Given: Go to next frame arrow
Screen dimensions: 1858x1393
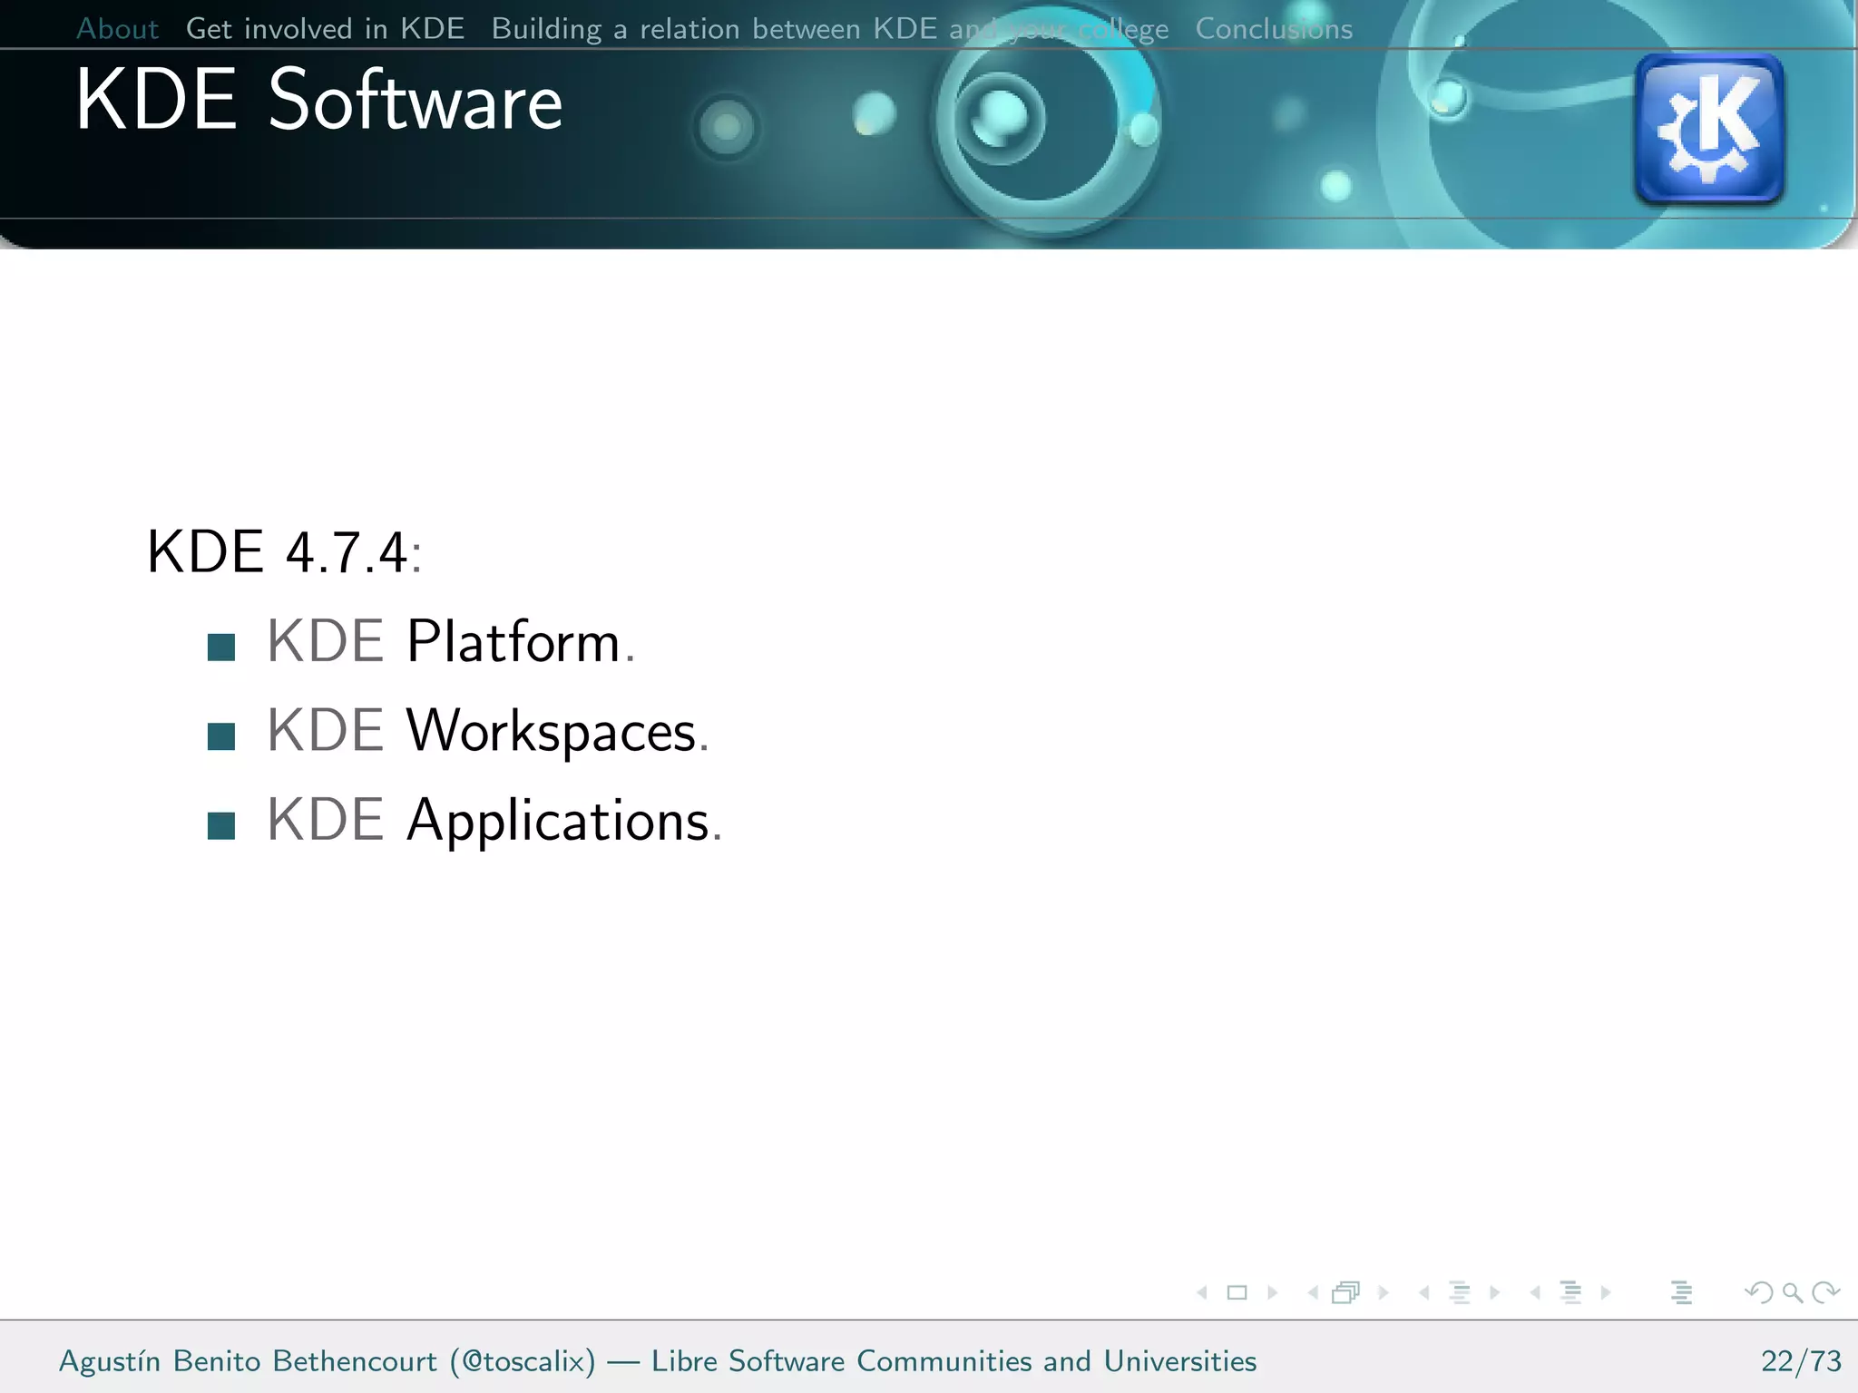Looking at the screenshot, I should point(1384,1292).
